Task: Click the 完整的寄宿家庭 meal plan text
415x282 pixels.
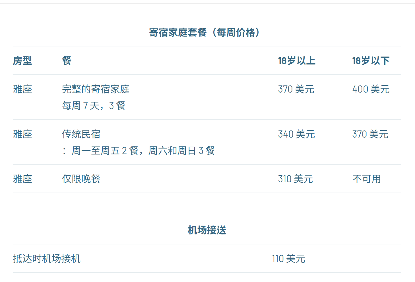Action: coord(96,89)
